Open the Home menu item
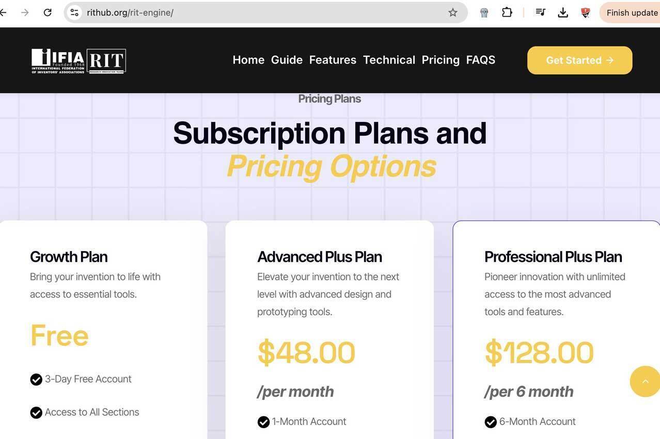The image size is (660, 439). tap(248, 60)
